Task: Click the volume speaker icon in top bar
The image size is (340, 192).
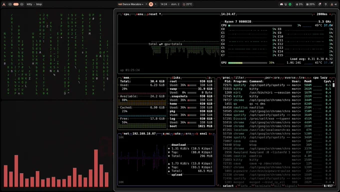Action: point(335,4)
